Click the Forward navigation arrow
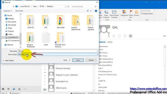The image size is (167, 94). click(8, 7)
